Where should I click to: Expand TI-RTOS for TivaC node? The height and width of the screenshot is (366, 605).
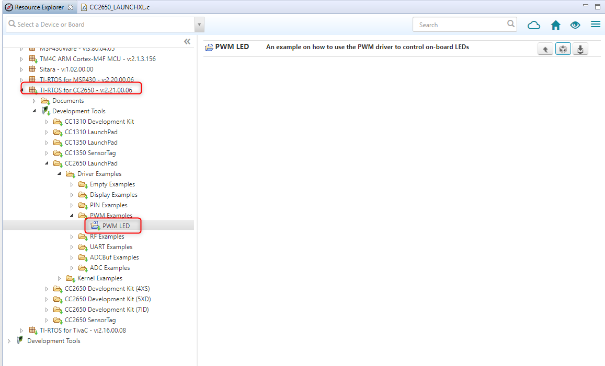[21, 330]
